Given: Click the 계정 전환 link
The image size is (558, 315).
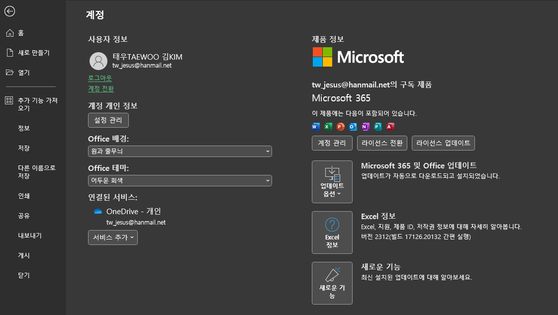Looking at the screenshot, I should [101, 88].
